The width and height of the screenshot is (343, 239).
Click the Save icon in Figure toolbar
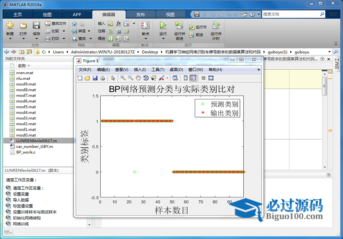tap(95, 78)
